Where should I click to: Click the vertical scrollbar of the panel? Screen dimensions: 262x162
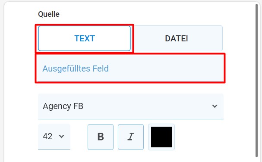click(x=256, y=81)
